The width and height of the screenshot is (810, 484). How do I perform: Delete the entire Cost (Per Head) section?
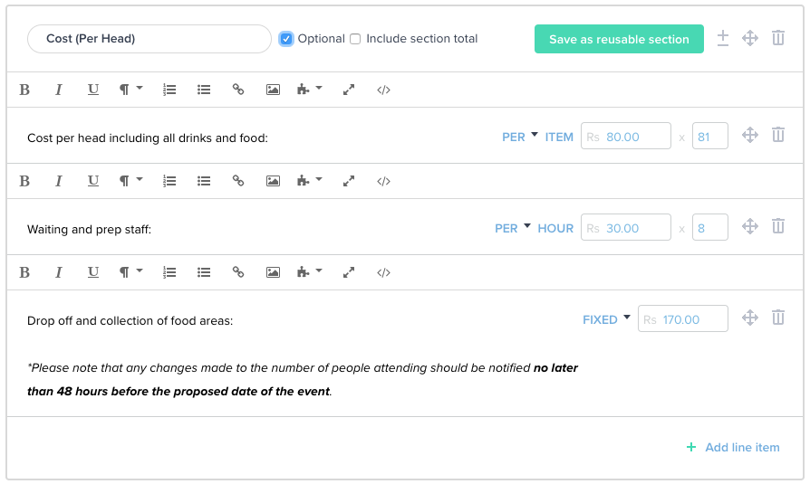click(777, 38)
